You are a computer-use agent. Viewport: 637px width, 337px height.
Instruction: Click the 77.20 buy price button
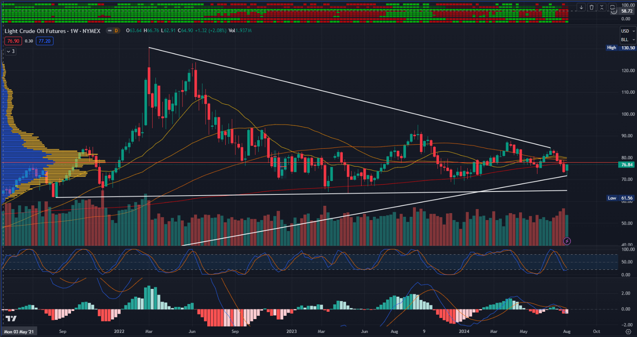coord(44,41)
